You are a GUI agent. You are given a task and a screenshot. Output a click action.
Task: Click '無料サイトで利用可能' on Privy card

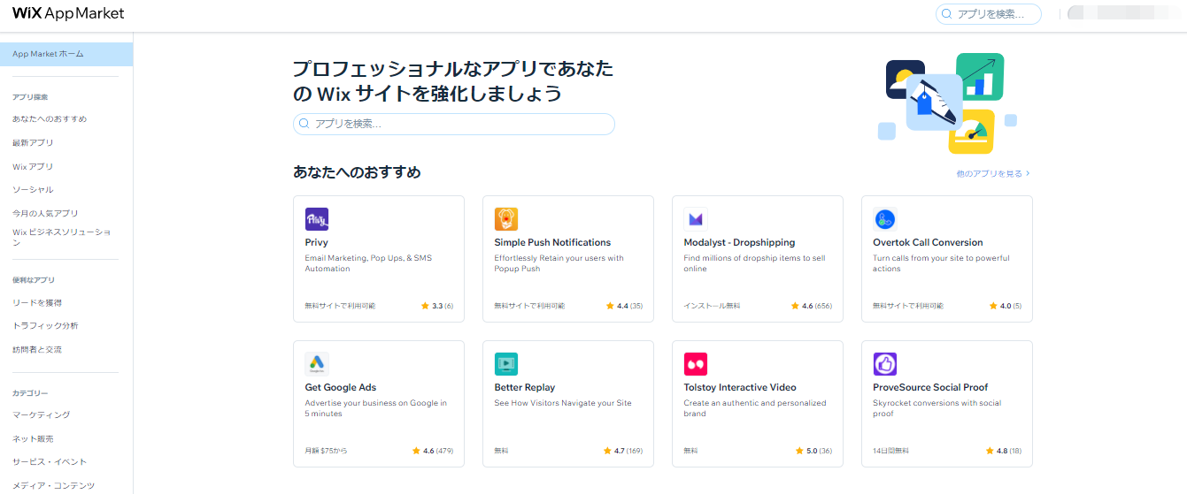point(340,306)
